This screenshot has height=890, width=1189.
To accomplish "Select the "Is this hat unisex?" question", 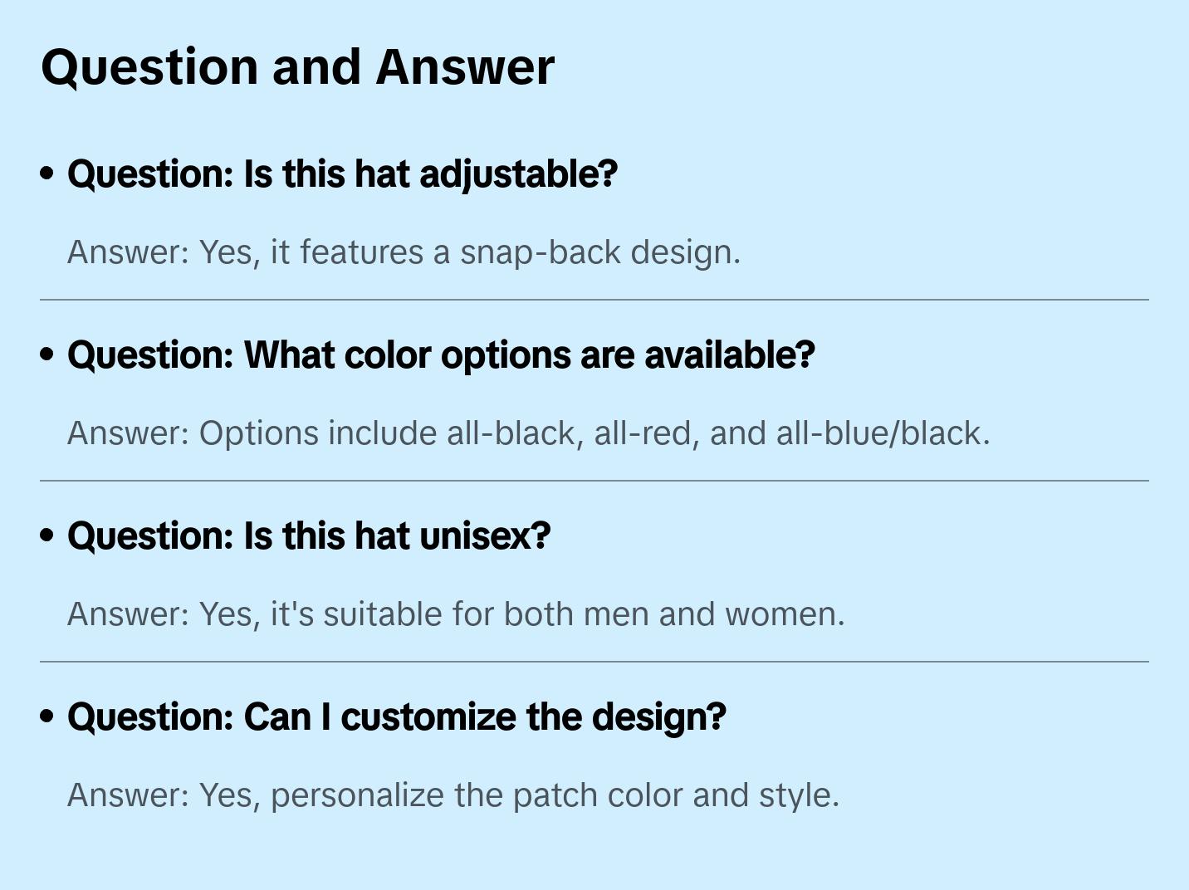I will point(309,536).
